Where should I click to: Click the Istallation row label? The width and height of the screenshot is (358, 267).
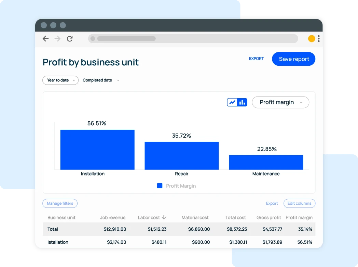(58, 242)
